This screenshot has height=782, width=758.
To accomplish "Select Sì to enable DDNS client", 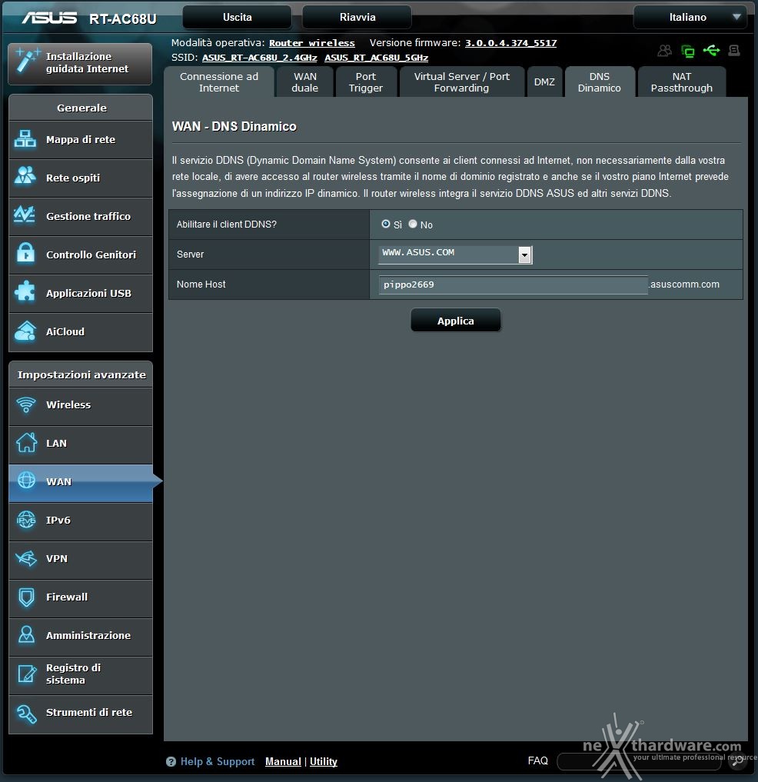I will pos(385,224).
